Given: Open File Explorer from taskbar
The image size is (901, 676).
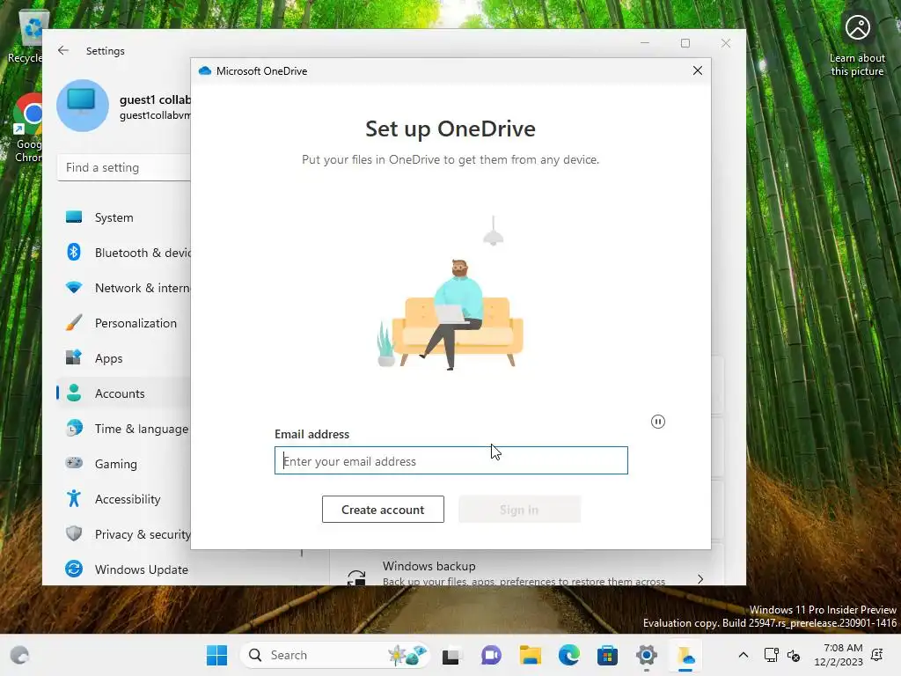Looking at the screenshot, I should pyautogui.click(x=530, y=655).
